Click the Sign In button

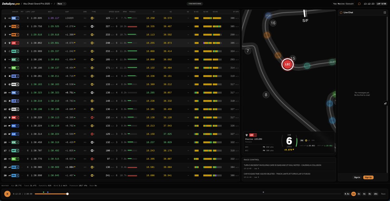click(357, 177)
